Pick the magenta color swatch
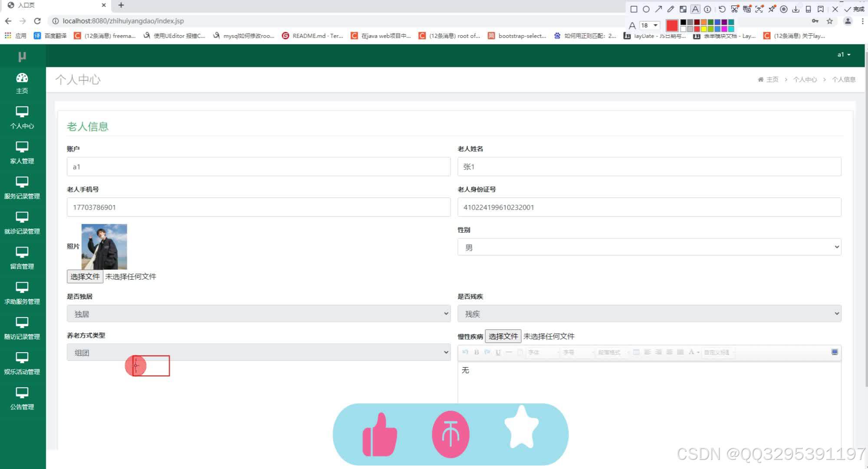868x469 pixels. point(724,29)
